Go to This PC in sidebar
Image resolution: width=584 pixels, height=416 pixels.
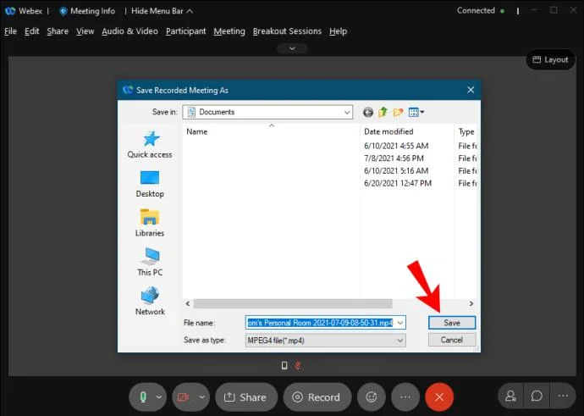[150, 256]
